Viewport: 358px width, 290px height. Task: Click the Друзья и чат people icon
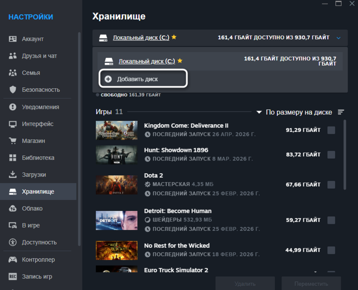click(12, 56)
